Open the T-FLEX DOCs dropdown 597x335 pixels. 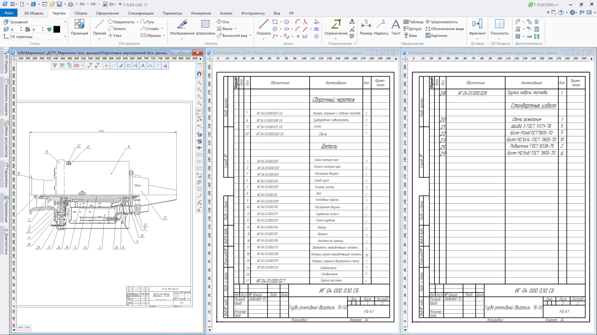543,5
